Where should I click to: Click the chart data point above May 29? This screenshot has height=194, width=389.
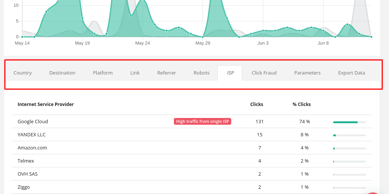point(203,37)
